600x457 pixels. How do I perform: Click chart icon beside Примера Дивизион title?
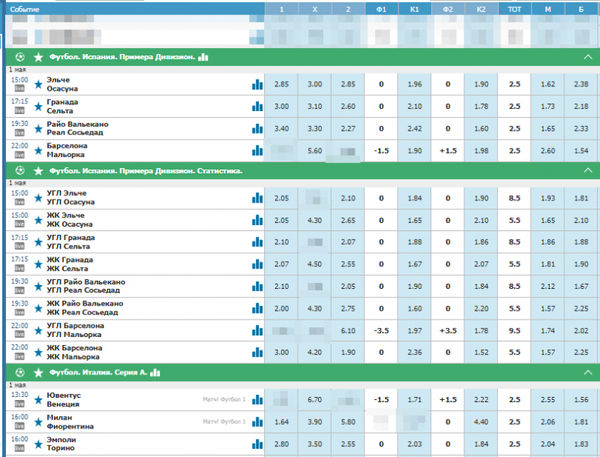click(x=203, y=57)
